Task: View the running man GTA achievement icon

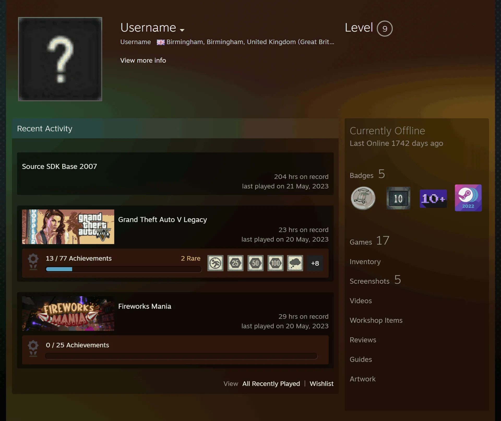Action: point(215,263)
